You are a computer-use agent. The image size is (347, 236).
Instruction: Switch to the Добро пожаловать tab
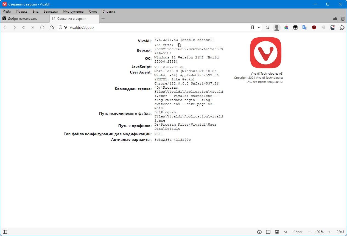25,19
